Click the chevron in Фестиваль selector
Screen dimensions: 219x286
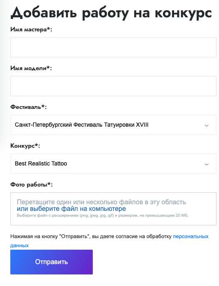[206, 125]
